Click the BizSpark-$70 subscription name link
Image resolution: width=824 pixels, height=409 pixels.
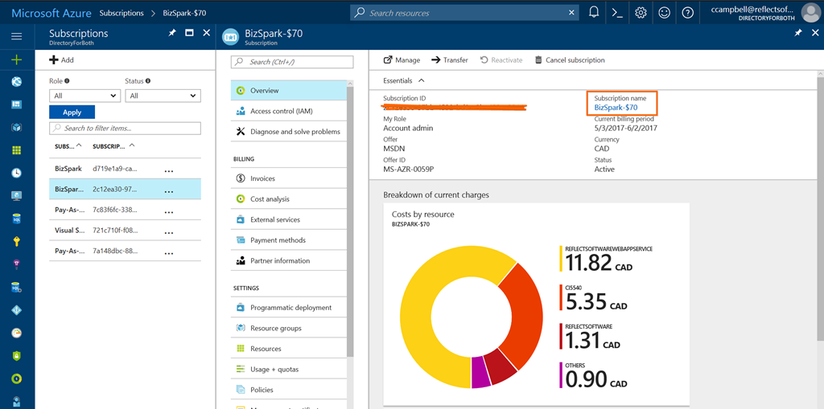[616, 108]
